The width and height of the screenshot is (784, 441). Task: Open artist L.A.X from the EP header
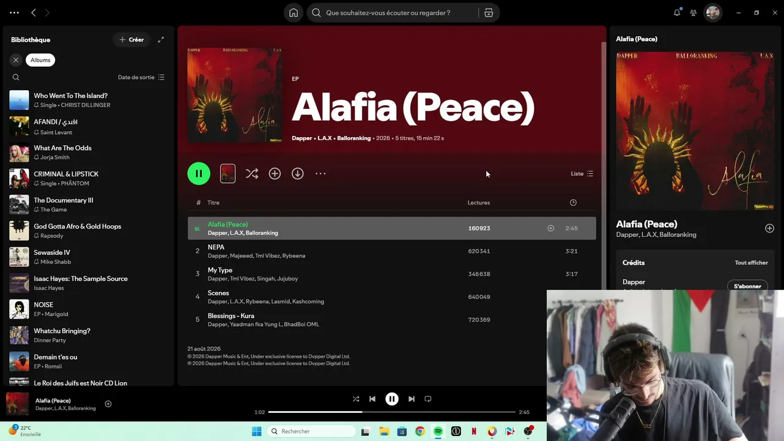(325, 138)
